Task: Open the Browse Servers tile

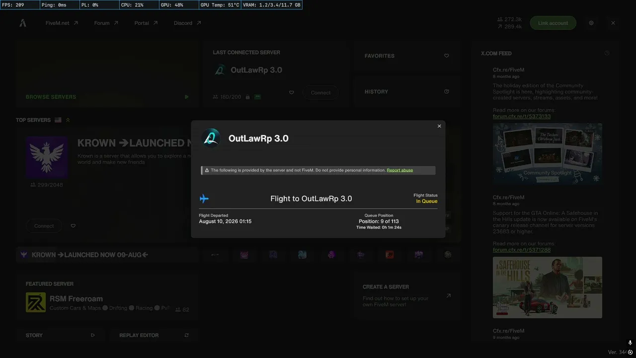Action: [x=107, y=75]
